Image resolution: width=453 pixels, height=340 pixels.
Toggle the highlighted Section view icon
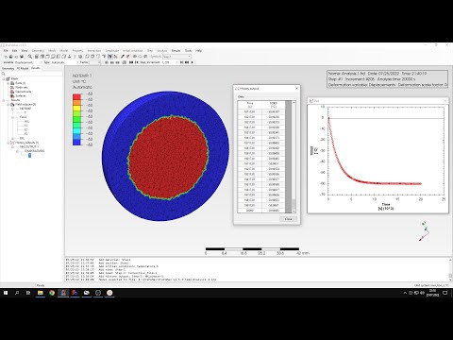tap(110, 57)
